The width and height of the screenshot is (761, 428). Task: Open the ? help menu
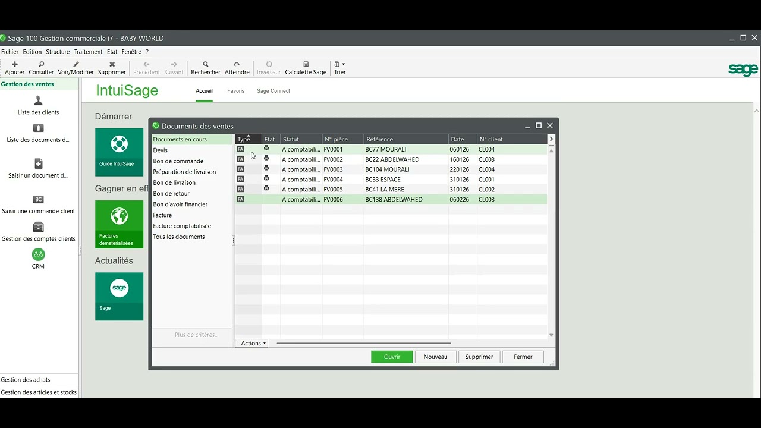tap(147, 52)
